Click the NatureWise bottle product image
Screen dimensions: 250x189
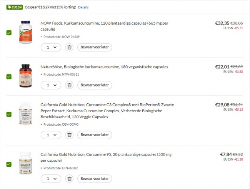pos(25,76)
